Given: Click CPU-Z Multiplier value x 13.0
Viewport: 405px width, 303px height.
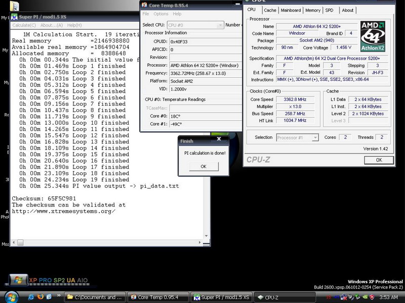Looking at the screenshot, I should 295,107.
